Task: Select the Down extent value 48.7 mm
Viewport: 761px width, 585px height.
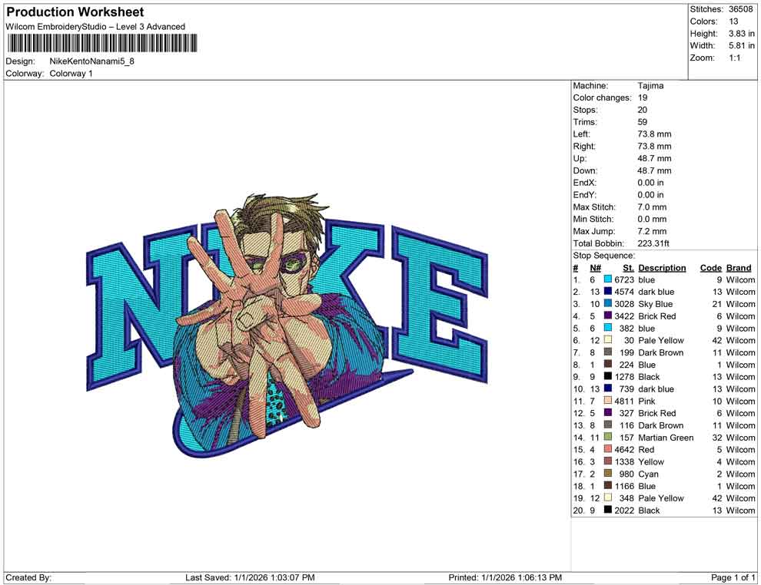Action: tap(654, 170)
